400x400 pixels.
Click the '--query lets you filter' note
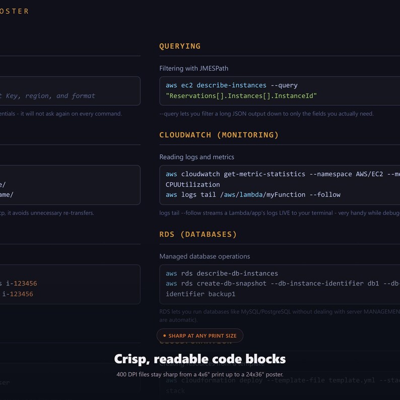(266, 114)
